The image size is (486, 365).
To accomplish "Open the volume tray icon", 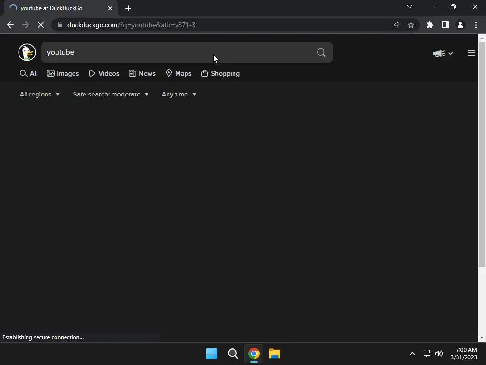I will [439, 354].
